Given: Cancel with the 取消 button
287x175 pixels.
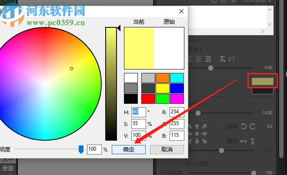Looking at the screenshot, I should point(167,149).
